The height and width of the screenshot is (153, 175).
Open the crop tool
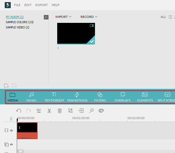pyautogui.click(x=70, y=111)
